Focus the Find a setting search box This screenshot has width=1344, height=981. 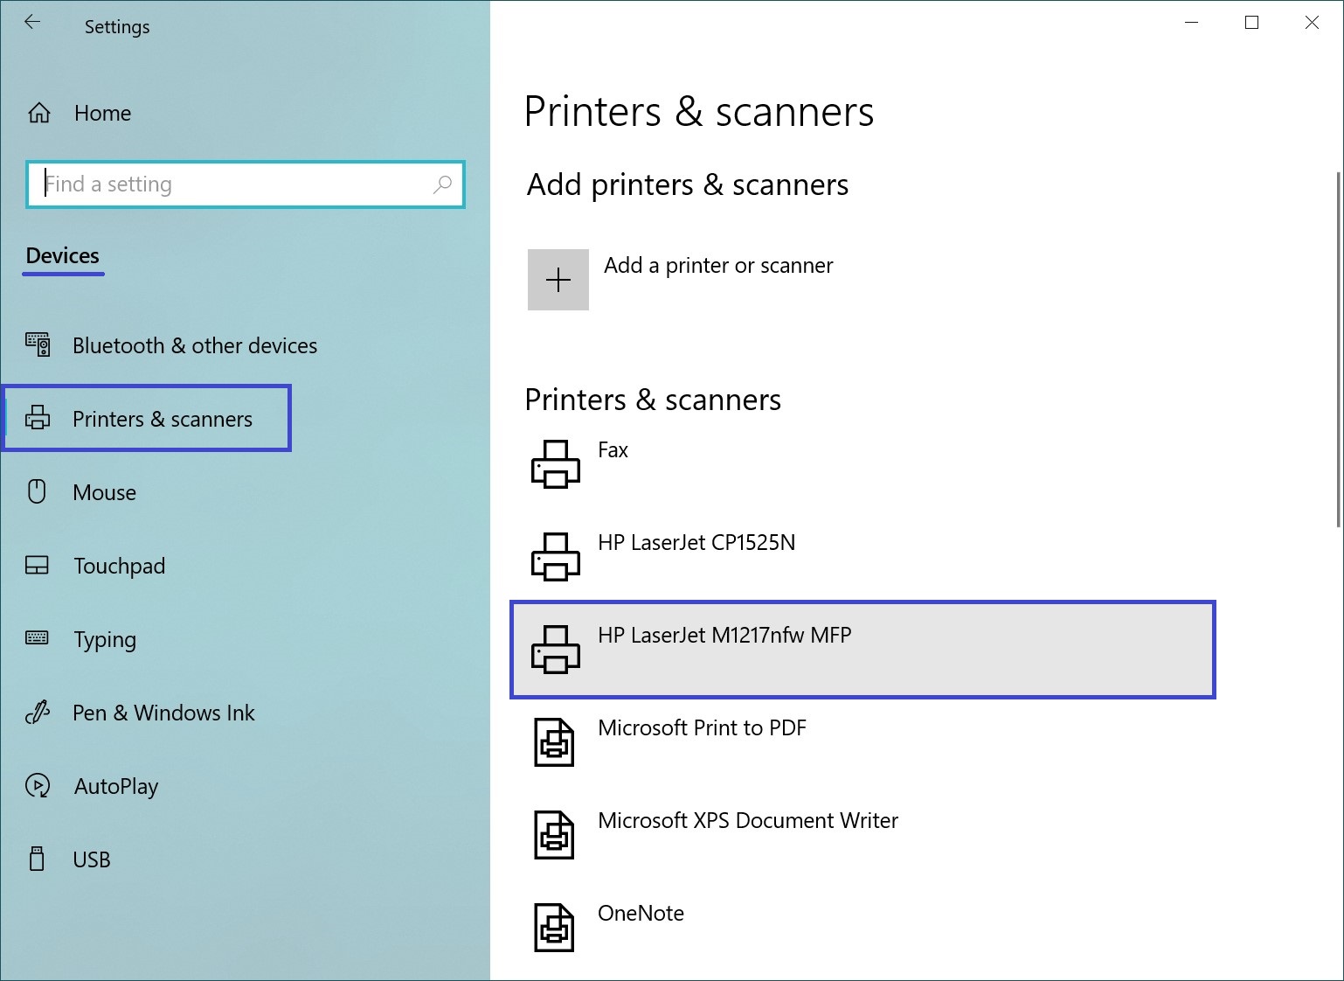pos(246,184)
